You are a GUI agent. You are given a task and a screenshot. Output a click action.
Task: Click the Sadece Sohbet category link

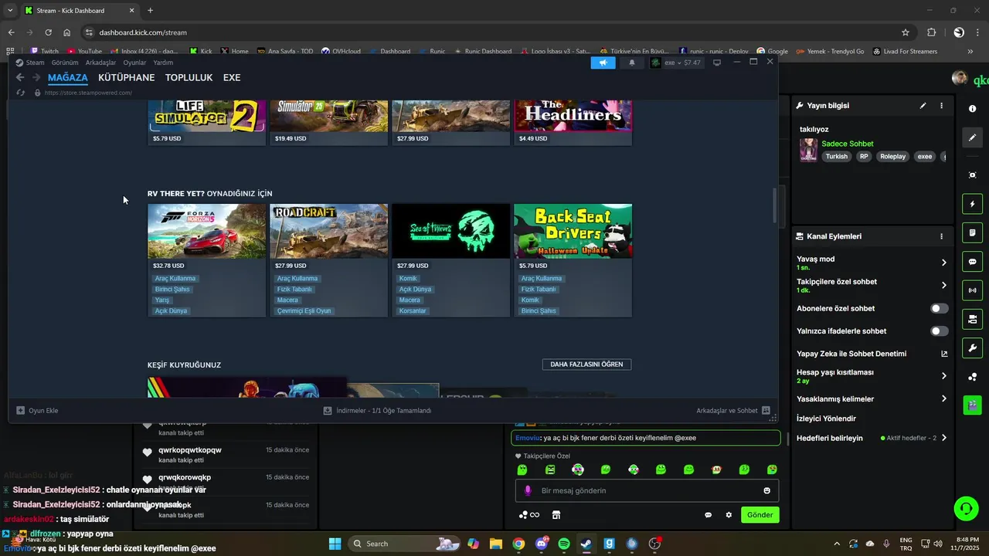[x=847, y=144]
